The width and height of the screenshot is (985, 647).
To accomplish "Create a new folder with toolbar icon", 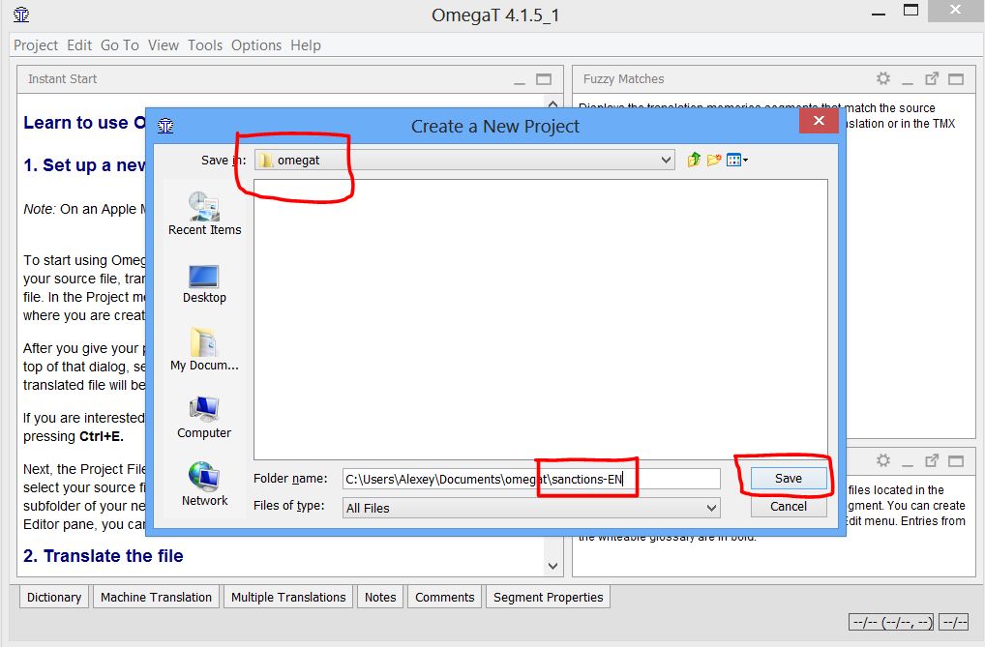I will tap(714, 160).
